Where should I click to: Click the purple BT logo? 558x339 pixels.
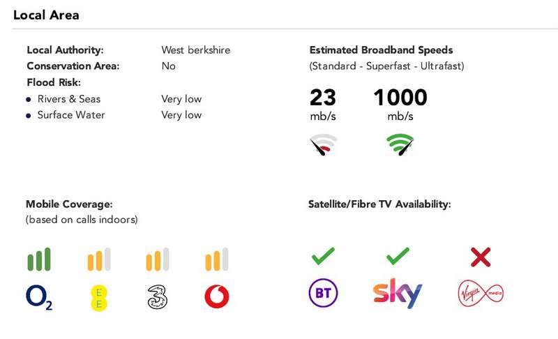[323, 293]
